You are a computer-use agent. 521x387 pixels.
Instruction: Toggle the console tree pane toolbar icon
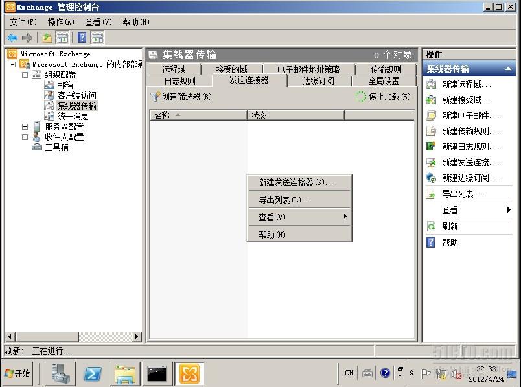[62, 38]
